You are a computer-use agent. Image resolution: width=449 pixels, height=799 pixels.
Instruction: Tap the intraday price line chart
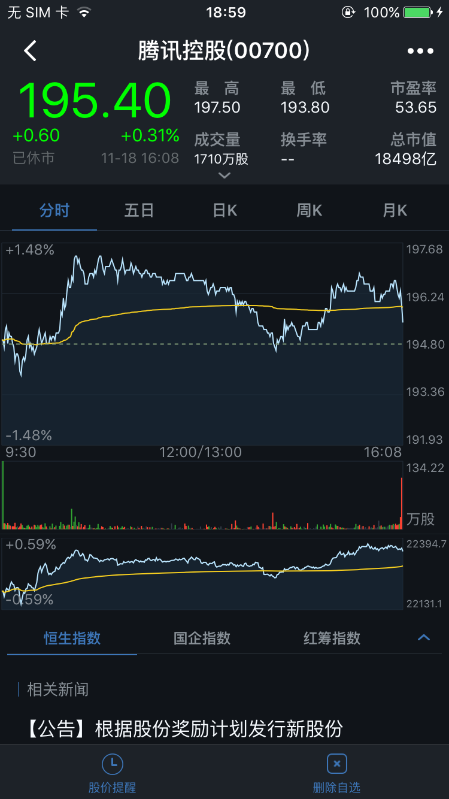click(202, 344)
